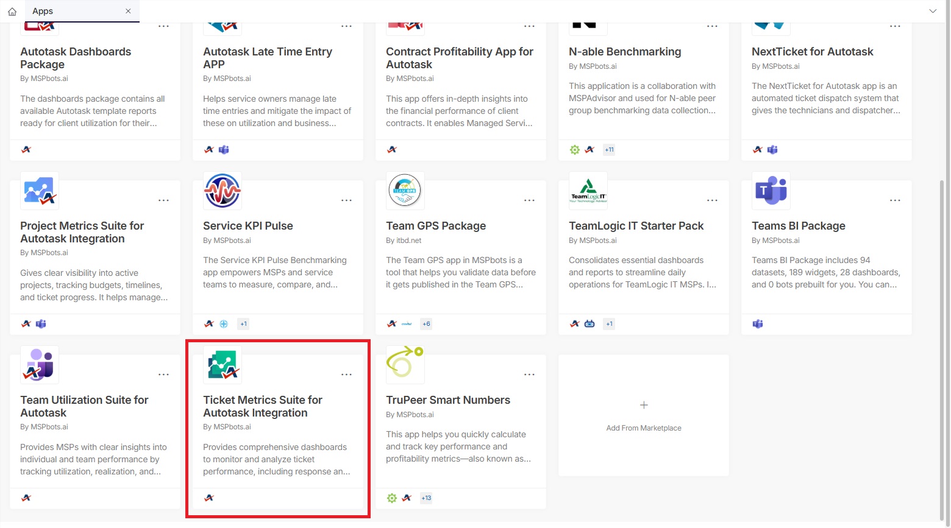The height and width of the screenshot is (528, 951).
Task: Open the options menu for Ticket Metrics Suite
Action: pyautogui.click(x=346, y=374)
